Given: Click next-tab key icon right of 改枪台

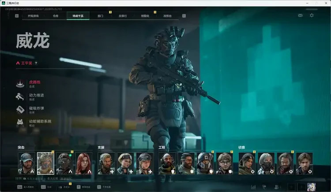Looking at the screenshot, I should (x=184, y=16).
